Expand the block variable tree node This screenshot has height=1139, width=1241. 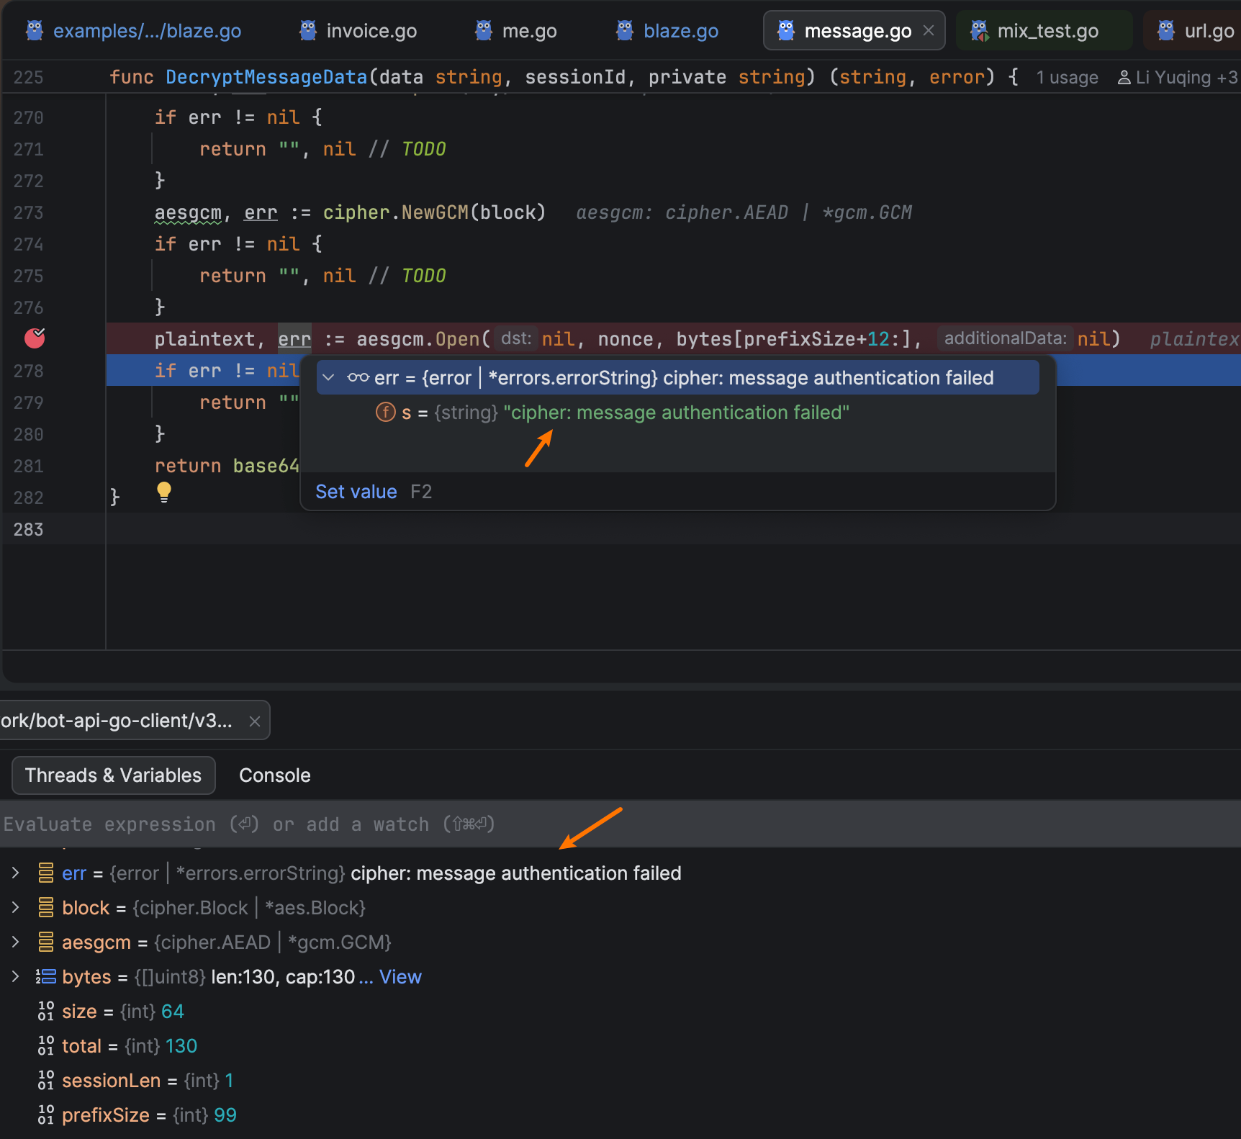pyautogui.click(x=15, y=908)
